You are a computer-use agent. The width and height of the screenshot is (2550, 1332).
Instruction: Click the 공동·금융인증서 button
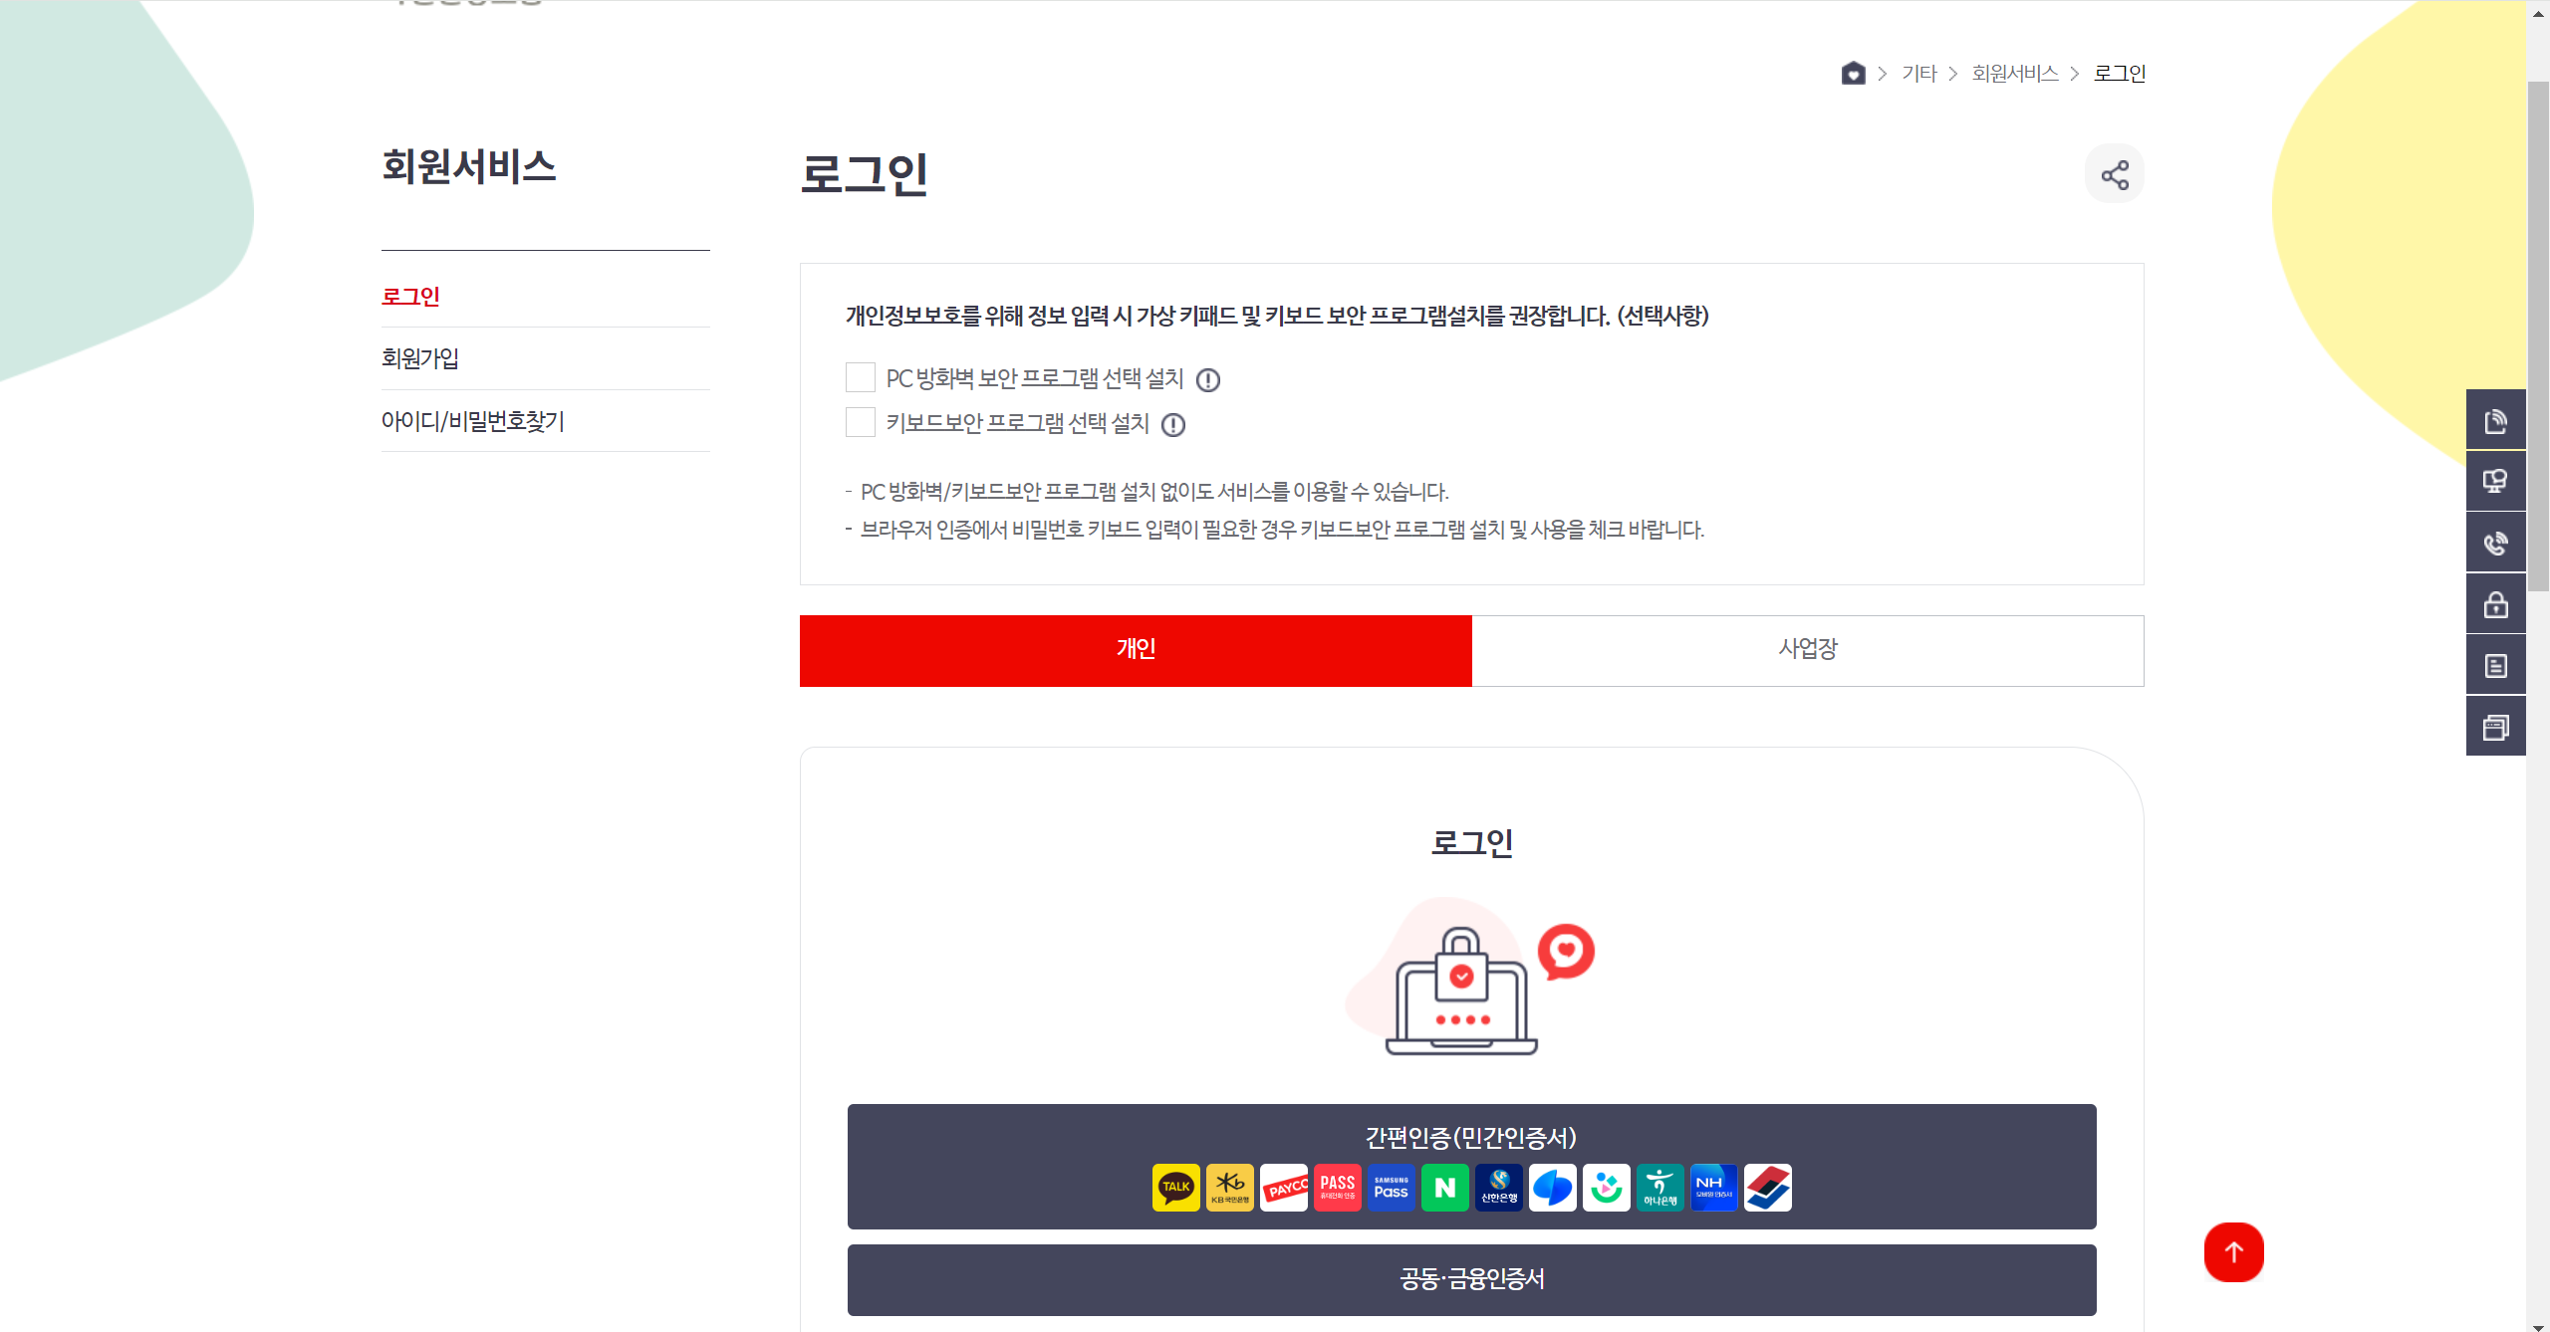(x=1471, y=1279)
